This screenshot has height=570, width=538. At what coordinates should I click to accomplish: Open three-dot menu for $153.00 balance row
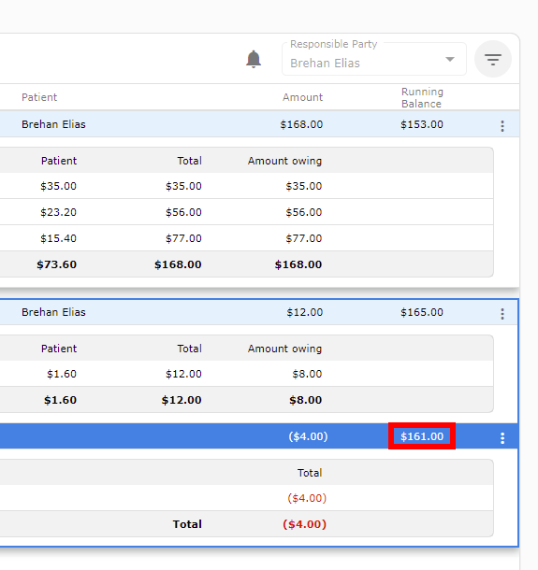502,126
